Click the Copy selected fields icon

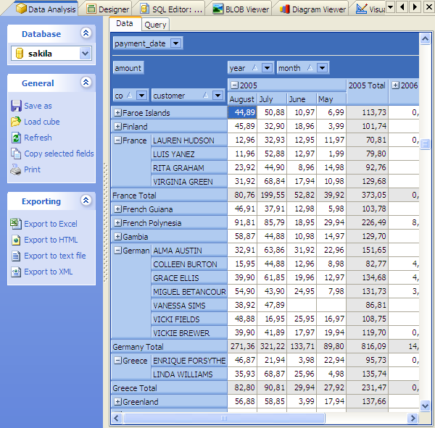(x=16, y=154)
